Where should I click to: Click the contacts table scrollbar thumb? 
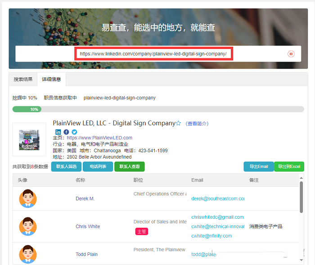coord(301,197)
